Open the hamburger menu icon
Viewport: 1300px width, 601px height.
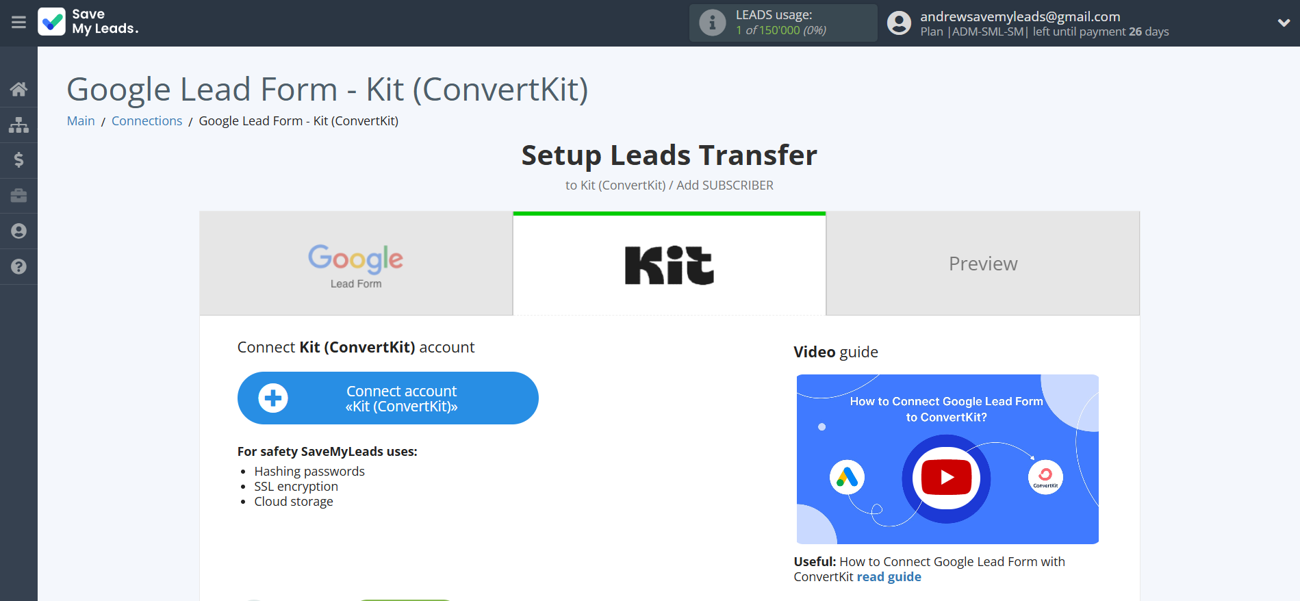(18, 23)
